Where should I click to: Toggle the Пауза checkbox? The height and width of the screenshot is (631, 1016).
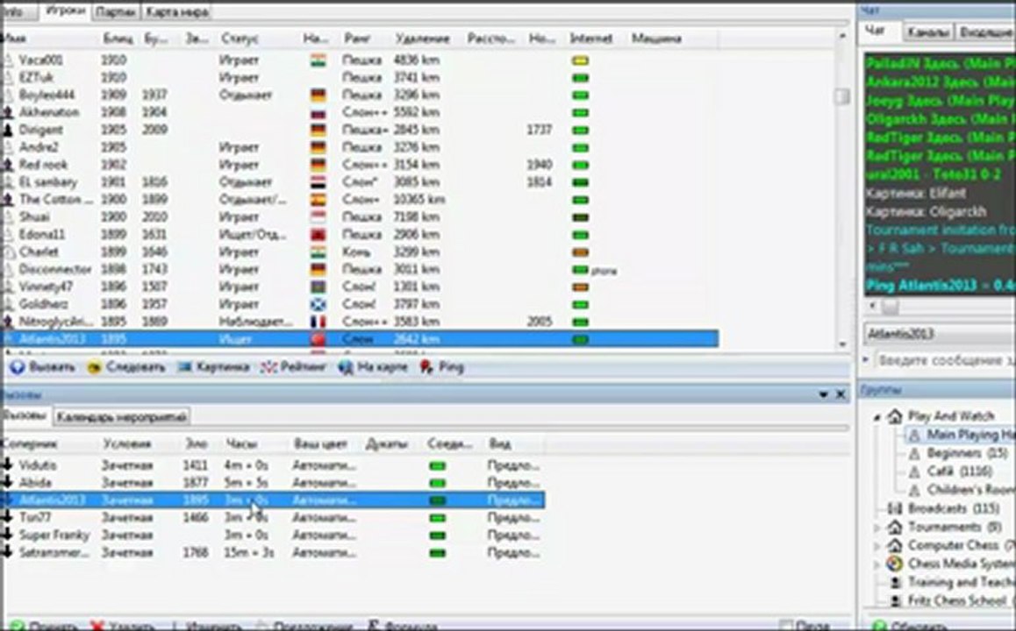786,625
